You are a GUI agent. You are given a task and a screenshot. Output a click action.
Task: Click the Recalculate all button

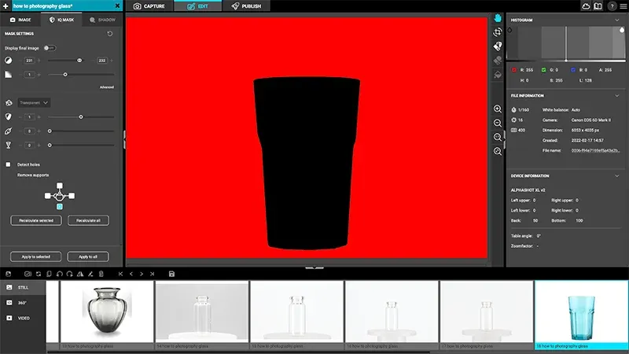(x=87, y=221)
